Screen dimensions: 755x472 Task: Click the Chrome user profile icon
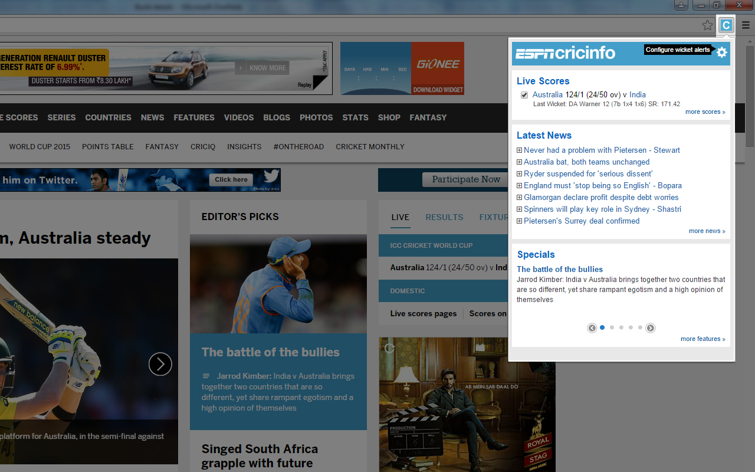point(681,5)
